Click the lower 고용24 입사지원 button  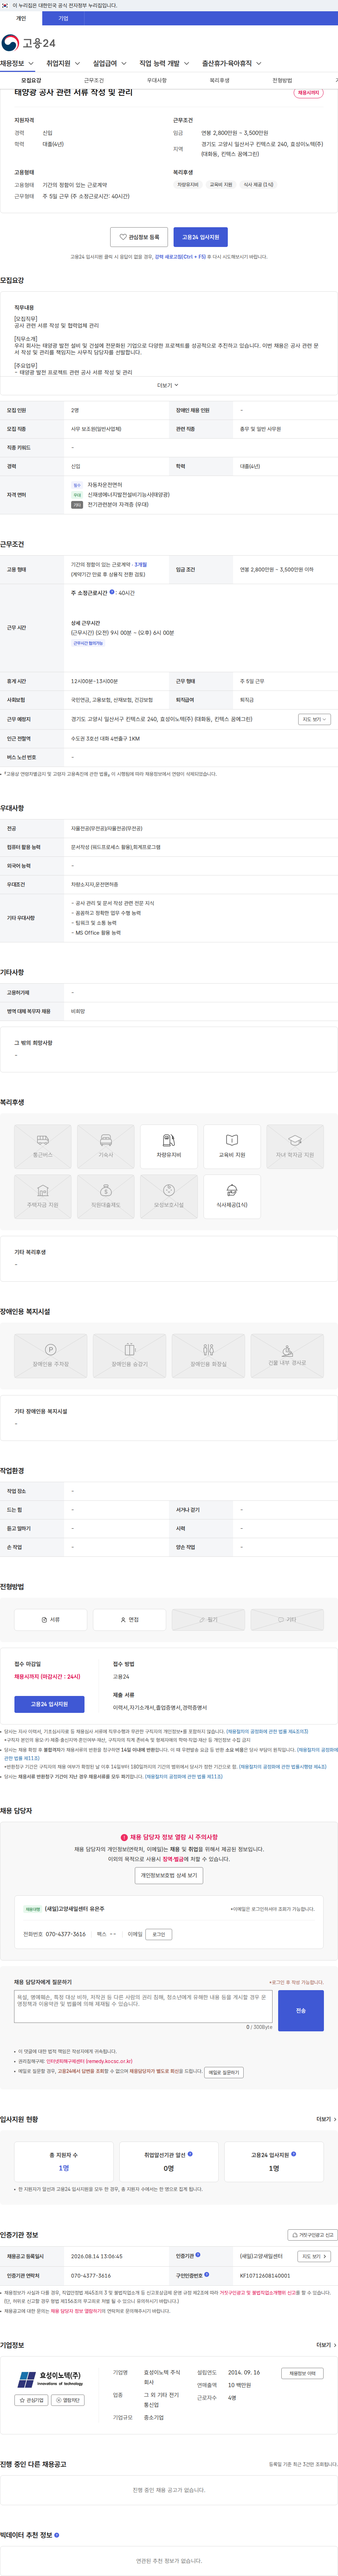tap(49, 1704)
